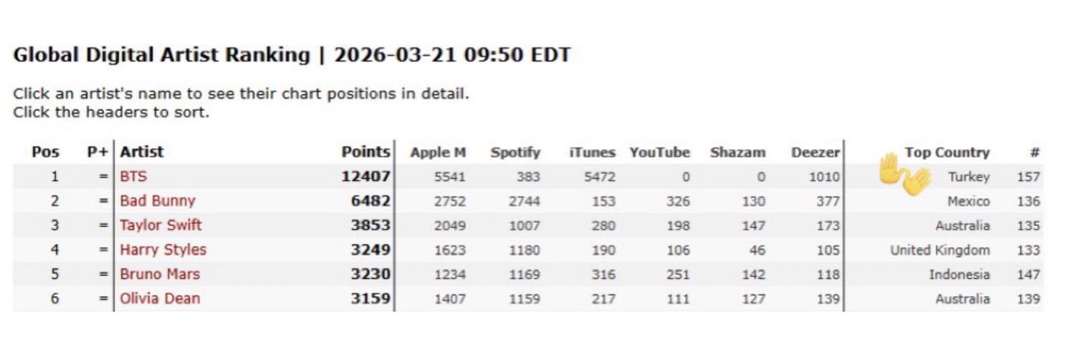
Task: Sort by Spotify column header
Action: pyautogui.click(x=515, y=152)
